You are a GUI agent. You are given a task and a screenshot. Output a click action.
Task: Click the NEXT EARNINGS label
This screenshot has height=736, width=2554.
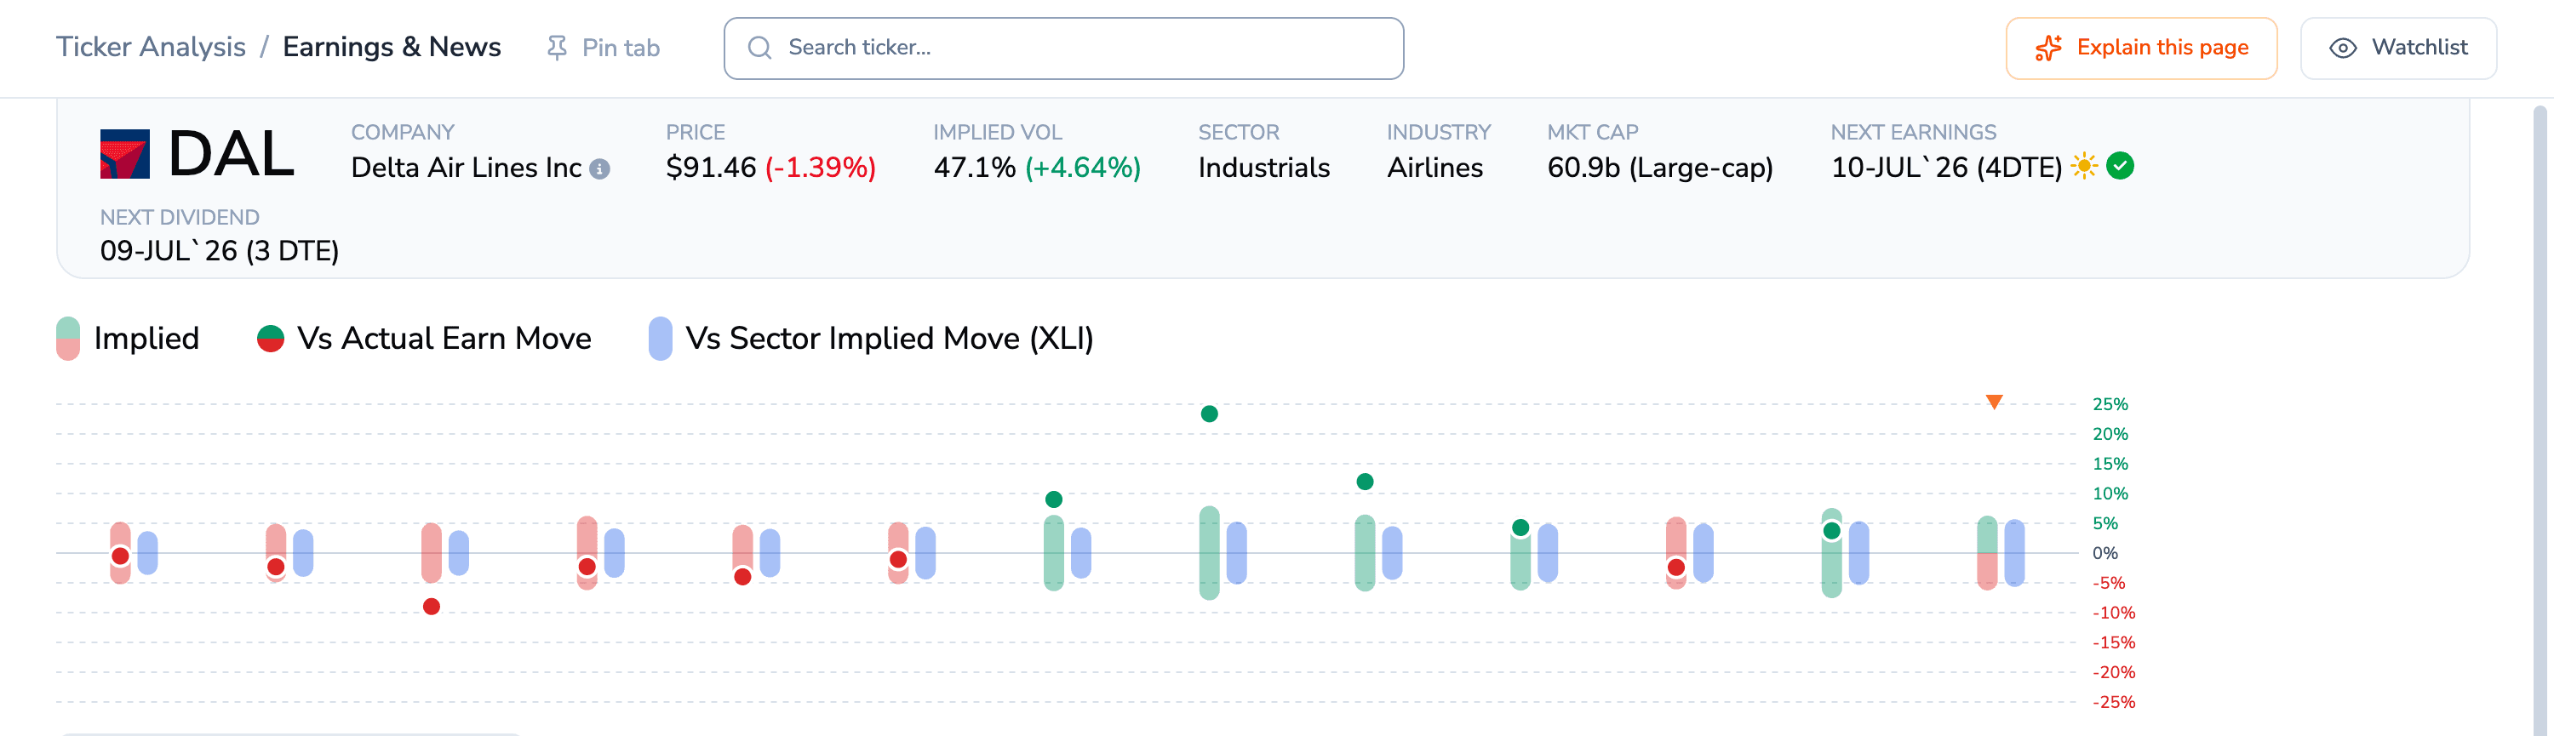coord(1913,133)
